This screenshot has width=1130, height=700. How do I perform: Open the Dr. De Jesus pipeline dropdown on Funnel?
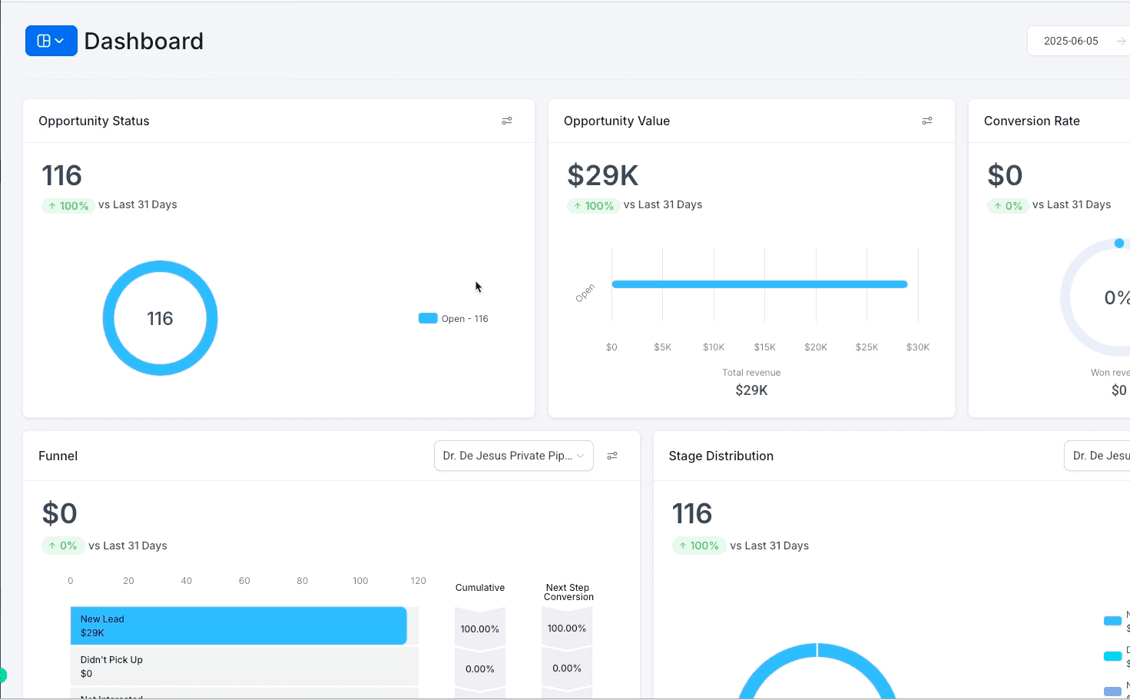513,456
